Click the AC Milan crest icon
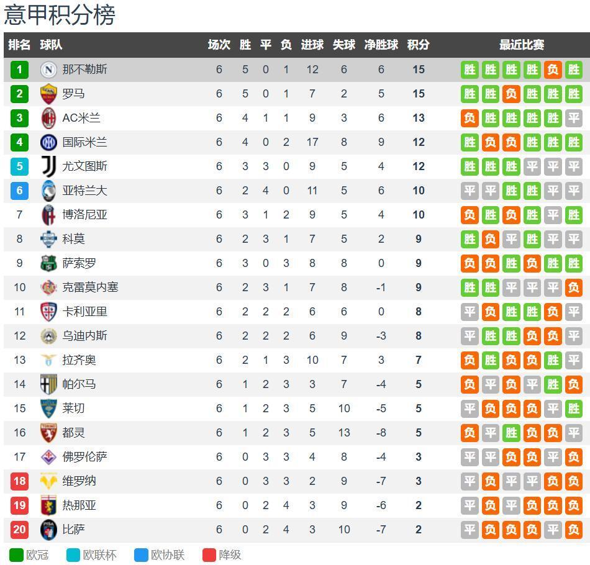The width and height of the screenshot is (590, 565). tap(48, 118)
